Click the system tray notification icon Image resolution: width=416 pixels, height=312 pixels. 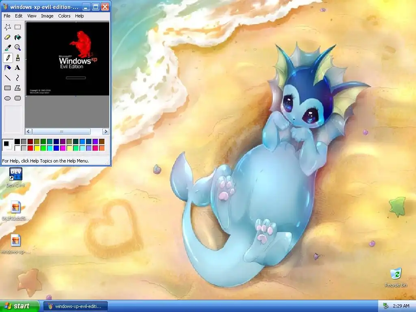click(x=386, y=306)
